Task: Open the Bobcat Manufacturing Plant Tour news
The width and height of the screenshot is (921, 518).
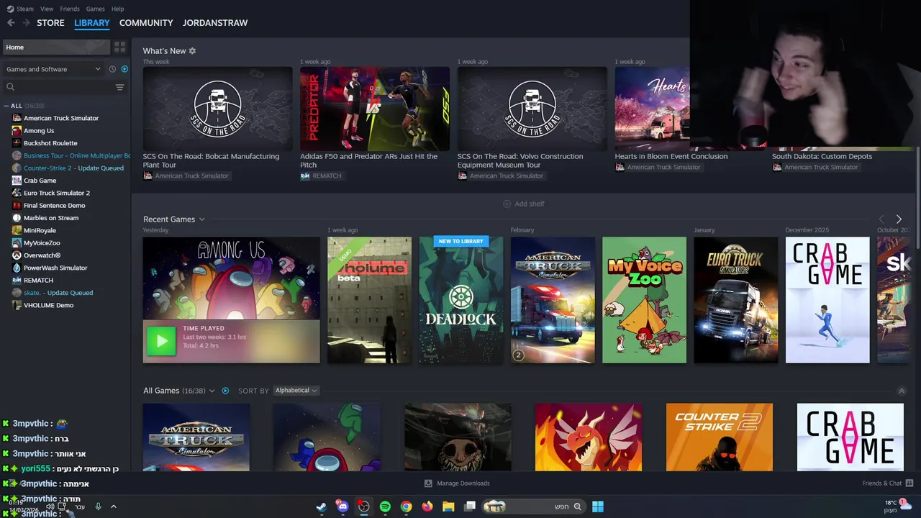Action: point(217,109)
